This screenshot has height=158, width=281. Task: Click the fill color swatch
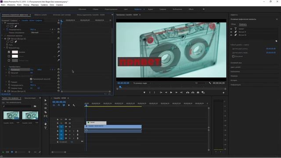coord(15,52)
